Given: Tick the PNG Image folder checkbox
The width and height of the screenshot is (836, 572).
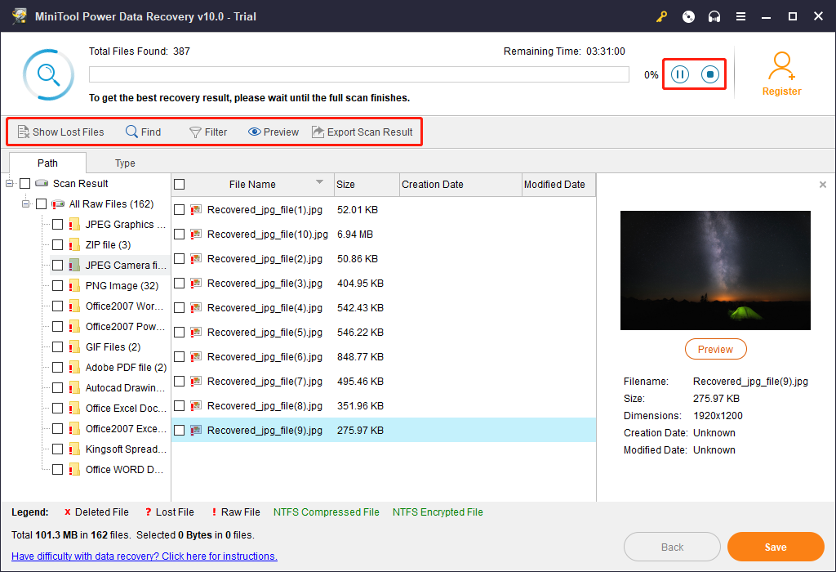Looking at the screenshot, I should 57,286.
